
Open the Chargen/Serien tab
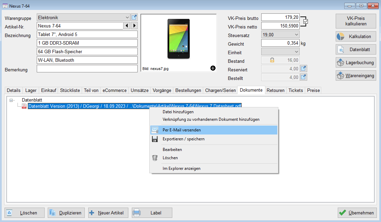click(x=220, y=90)
